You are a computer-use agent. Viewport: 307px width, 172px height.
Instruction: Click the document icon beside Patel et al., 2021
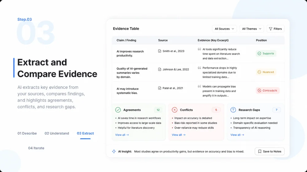coord(160,88)
